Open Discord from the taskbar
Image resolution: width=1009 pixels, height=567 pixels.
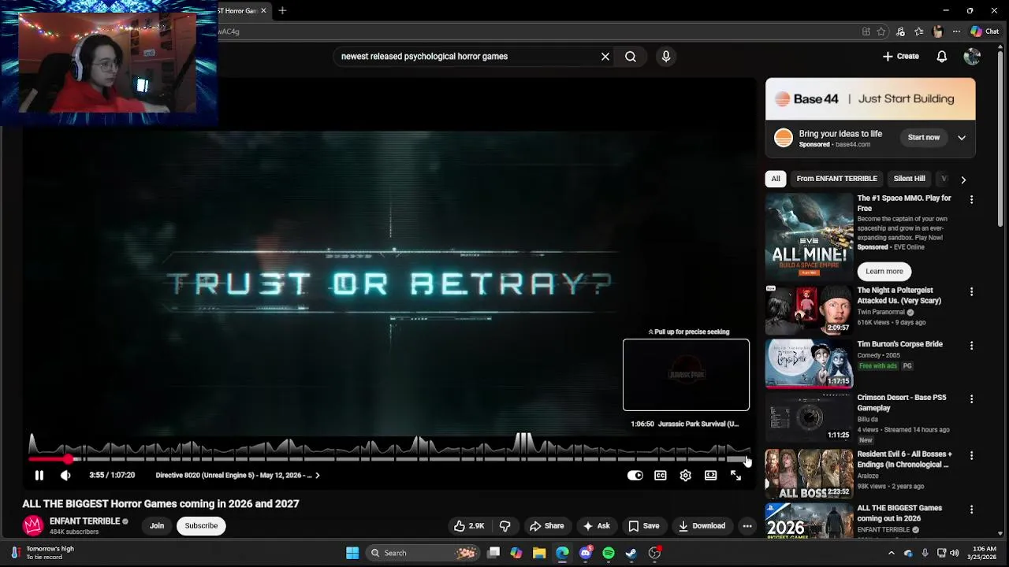pos(585,553)
